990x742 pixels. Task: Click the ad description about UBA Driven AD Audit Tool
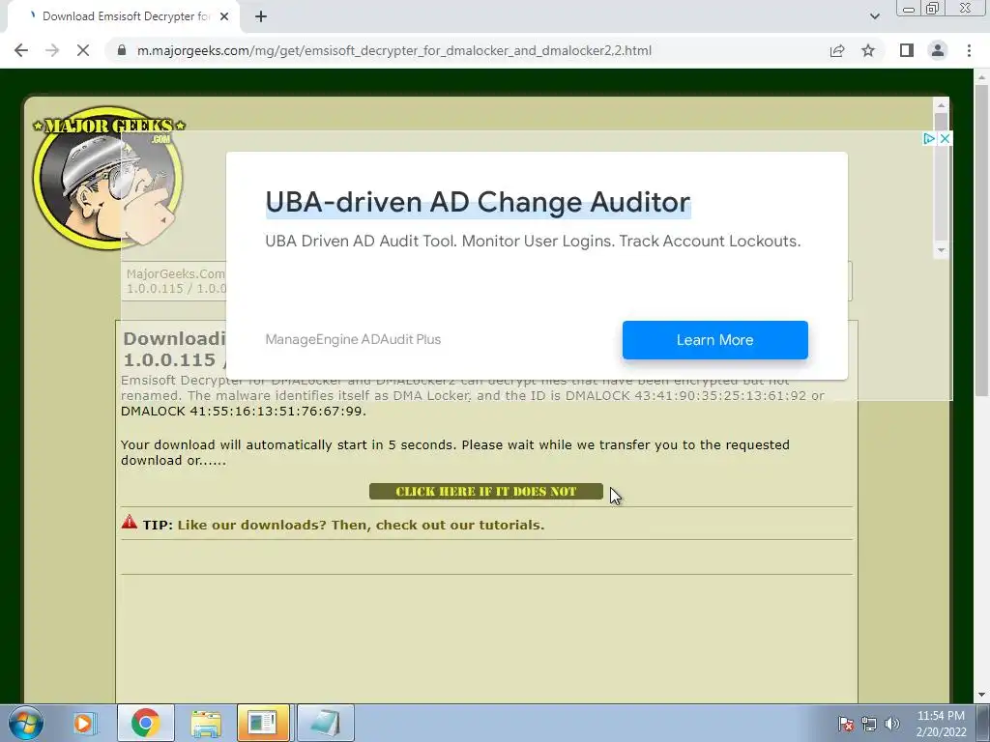point(533,241)
